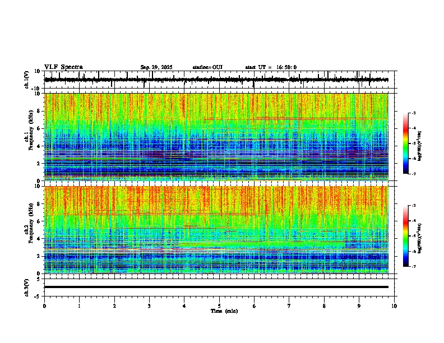Click time axis tick label "3"

[x=149, y=306]
